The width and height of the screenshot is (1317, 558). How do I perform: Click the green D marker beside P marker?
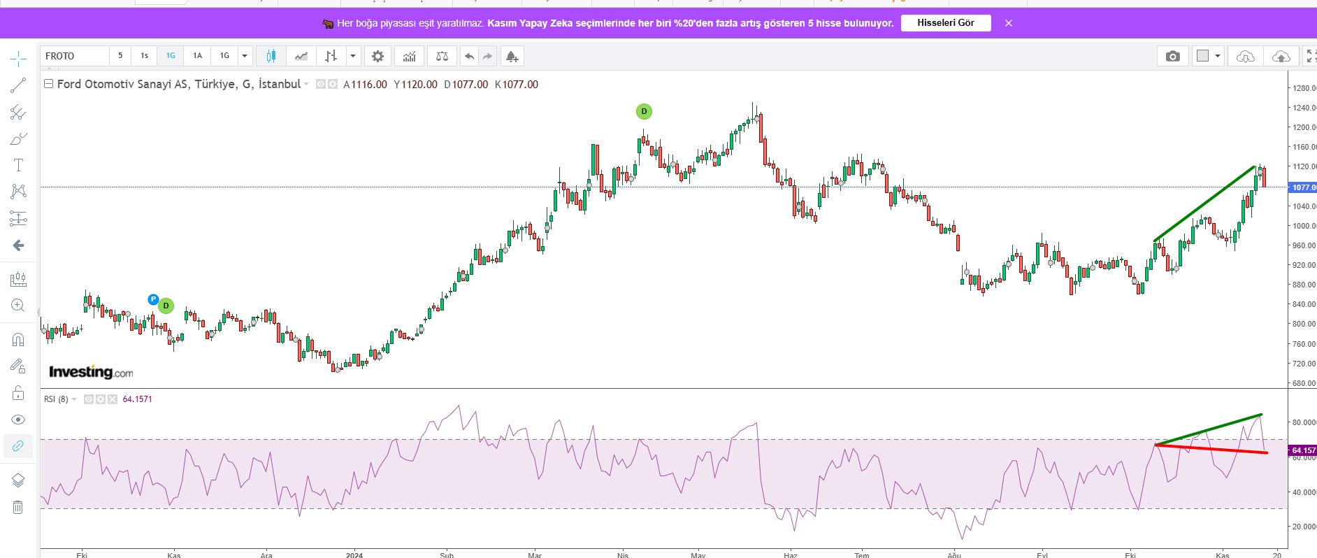(166, 306)
